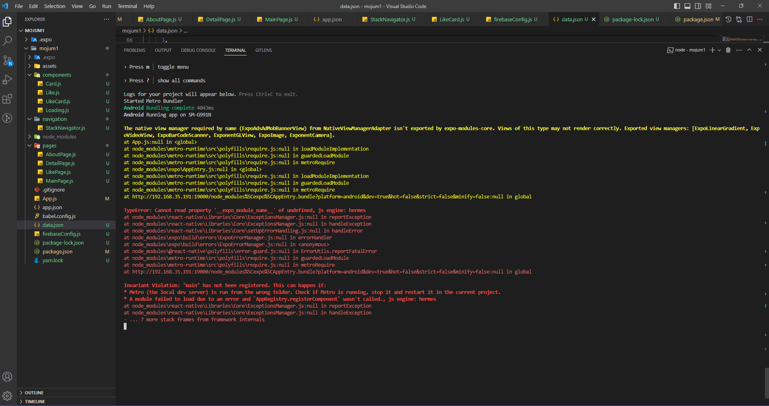Customize layout from the title bar
The width and height of the screenshot is (769, 406).
(x=708, y=6)
